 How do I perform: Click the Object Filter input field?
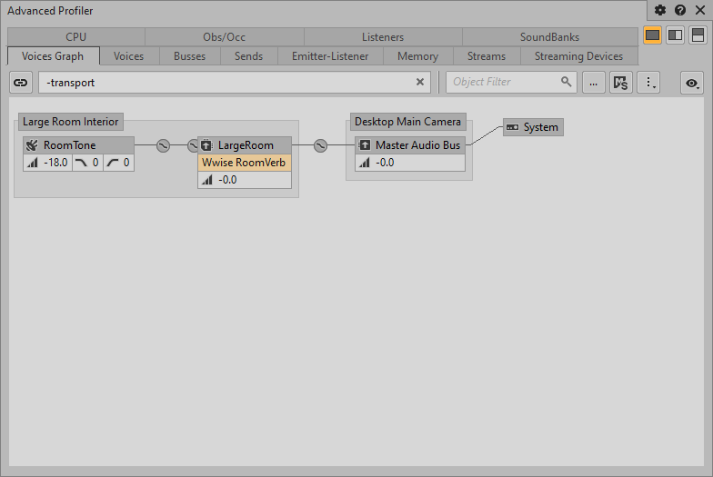(502, 82)
